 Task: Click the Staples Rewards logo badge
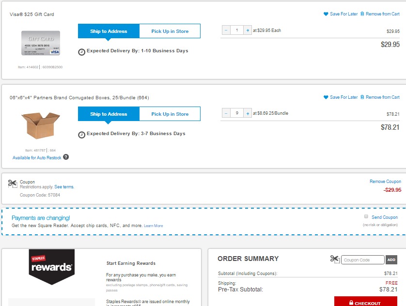point(51,266)
